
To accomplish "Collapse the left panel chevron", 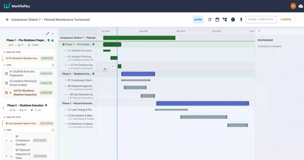I will (x=53, y=34).
